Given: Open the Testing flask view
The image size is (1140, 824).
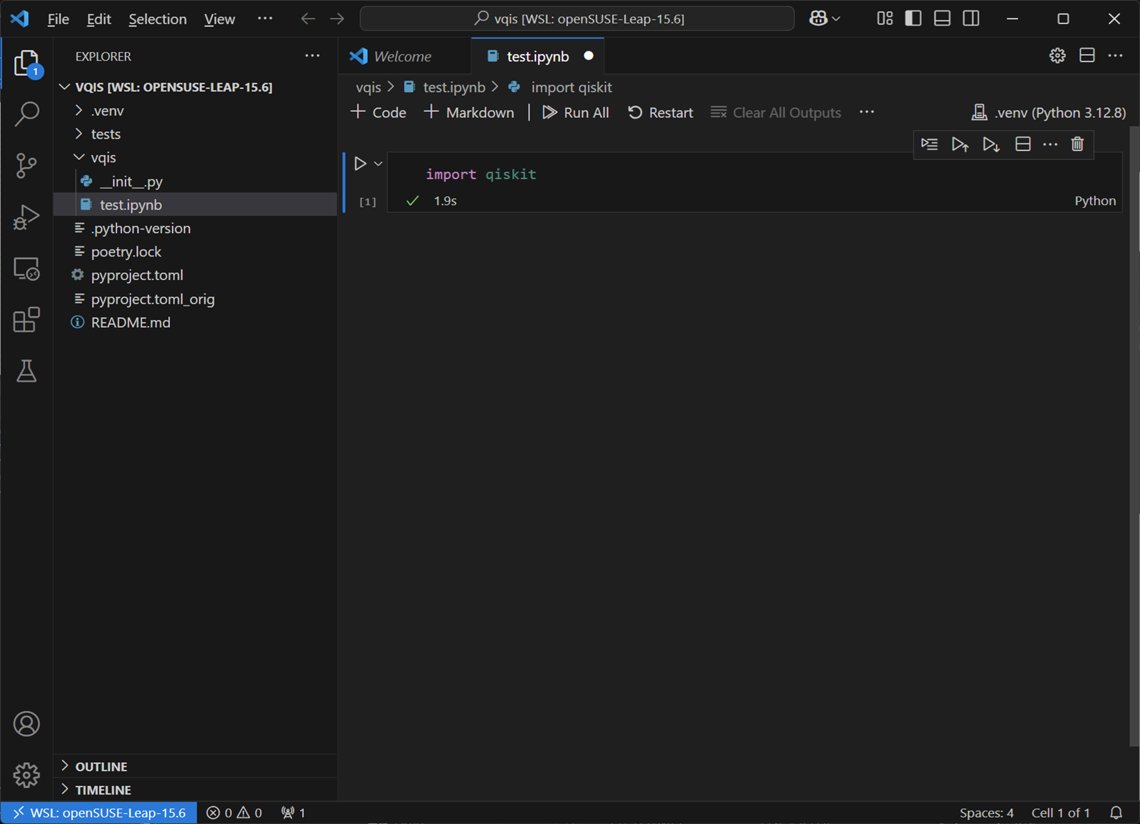Looking at the screenshot, I should [27, 371].
